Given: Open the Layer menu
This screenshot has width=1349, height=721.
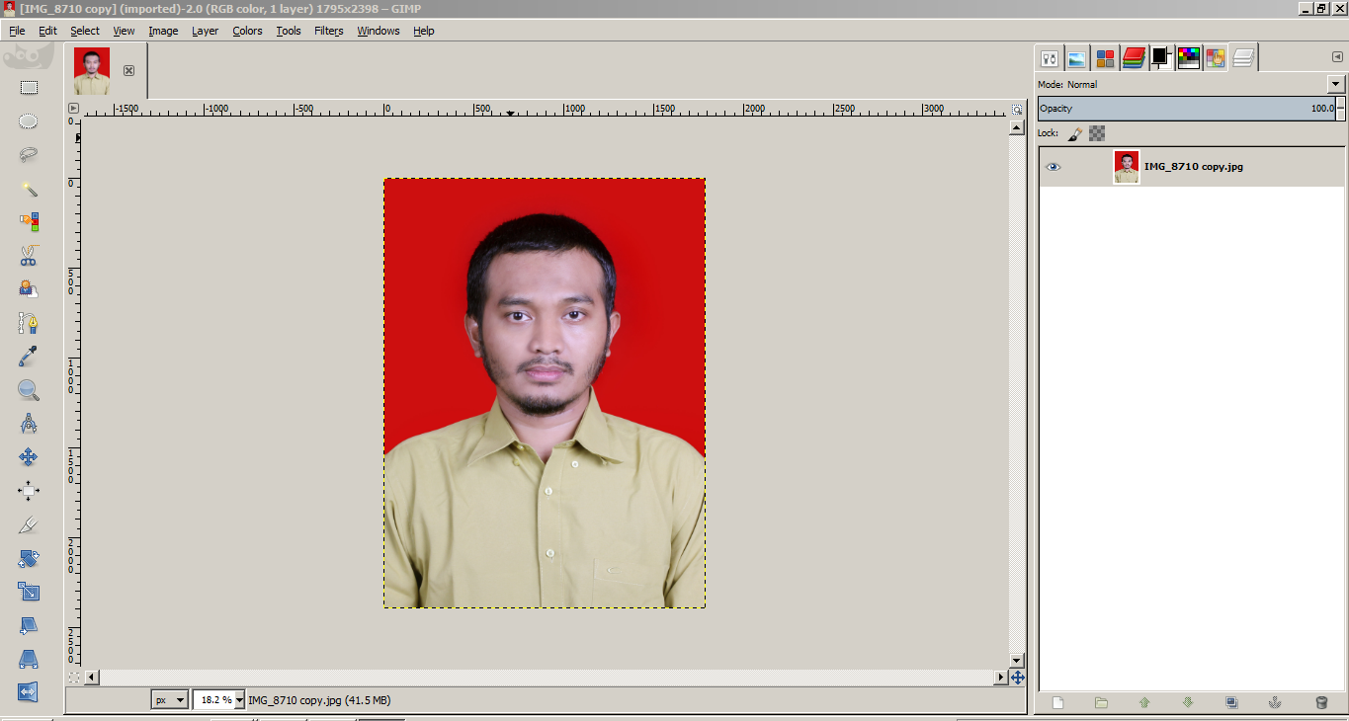Looking at the screenshot, I should click(205, 31).
